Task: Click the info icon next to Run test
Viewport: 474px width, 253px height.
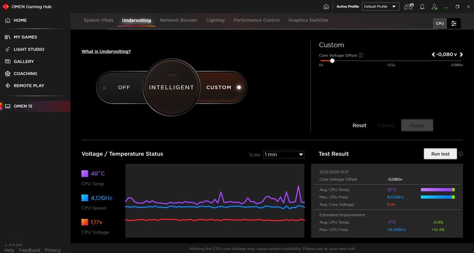Action: pos(461,154)
